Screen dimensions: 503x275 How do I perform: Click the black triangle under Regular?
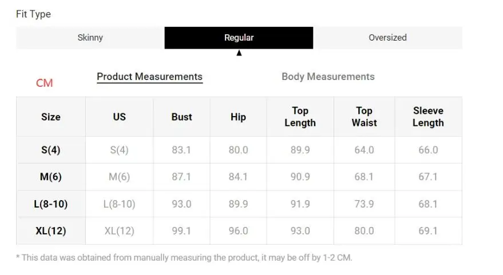coord(239,53)
